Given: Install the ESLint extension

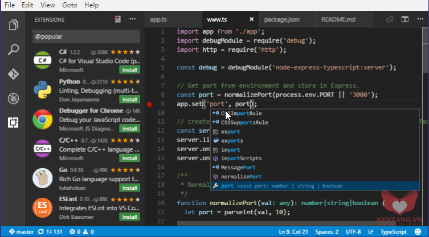Looking at the screenshot, I should (129, 217).
